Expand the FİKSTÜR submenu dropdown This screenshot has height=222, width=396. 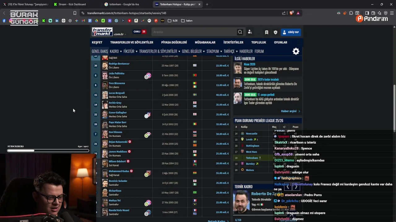pos(137,51)
